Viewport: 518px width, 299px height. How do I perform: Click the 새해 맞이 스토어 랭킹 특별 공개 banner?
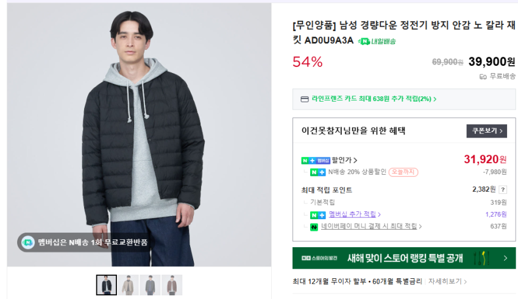coord(404,258)
